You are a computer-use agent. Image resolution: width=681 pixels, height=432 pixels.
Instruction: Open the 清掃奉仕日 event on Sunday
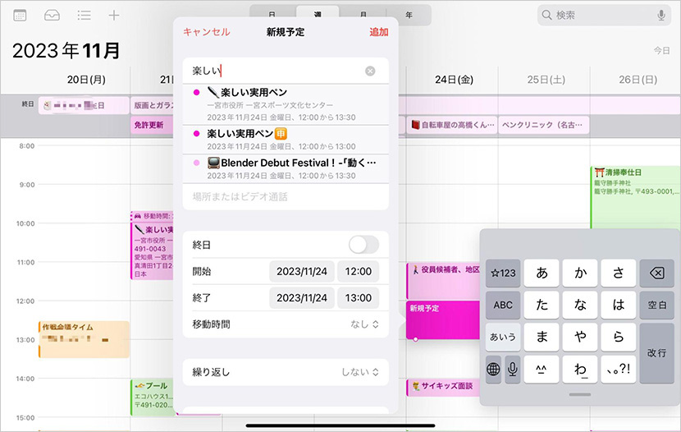(635, 197)
